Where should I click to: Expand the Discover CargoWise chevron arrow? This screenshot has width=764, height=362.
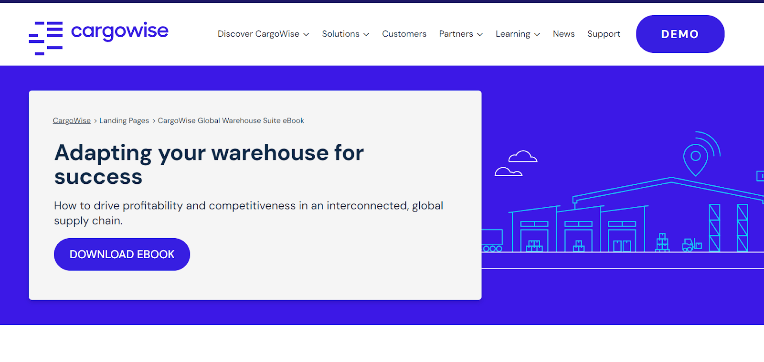click(306, 34)
